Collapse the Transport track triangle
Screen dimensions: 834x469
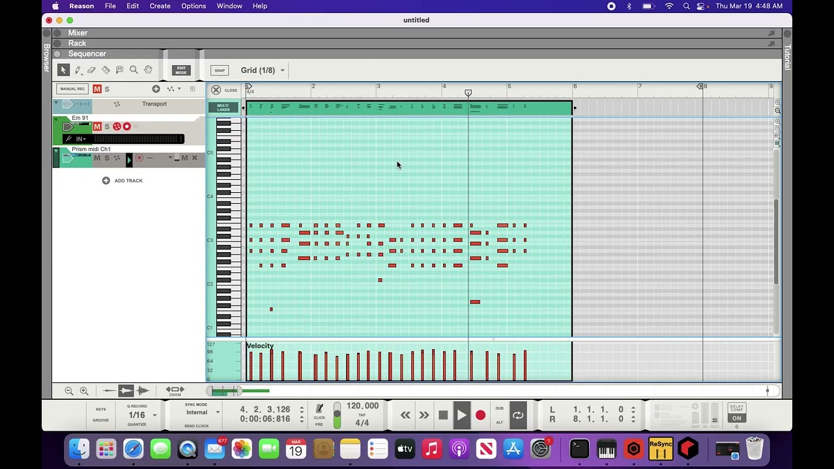coord(56,104)
